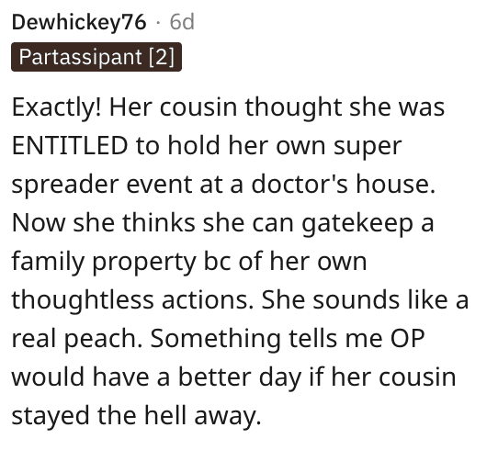Click the dot separator beside the username
Image resolution: width=498 pixels, height=450 pixels.
(x=158, y=23)
